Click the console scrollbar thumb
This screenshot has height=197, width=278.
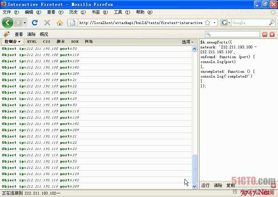[195, 169]
